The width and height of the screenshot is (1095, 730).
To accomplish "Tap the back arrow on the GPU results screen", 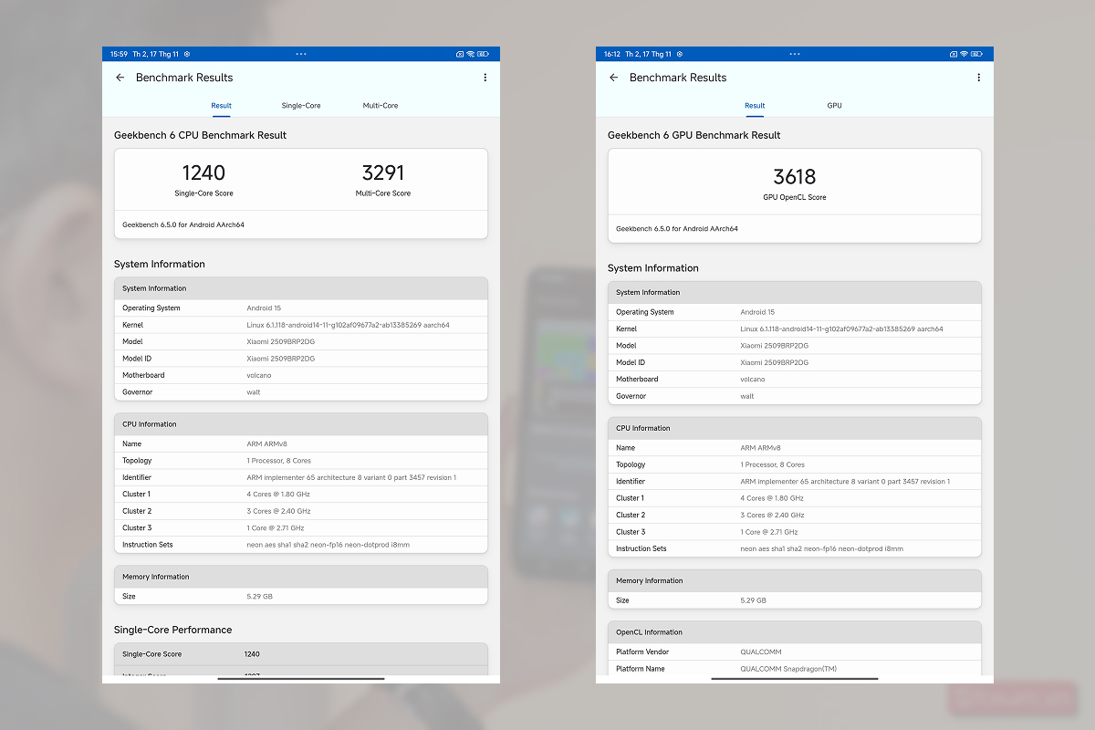I will (613, 78).
